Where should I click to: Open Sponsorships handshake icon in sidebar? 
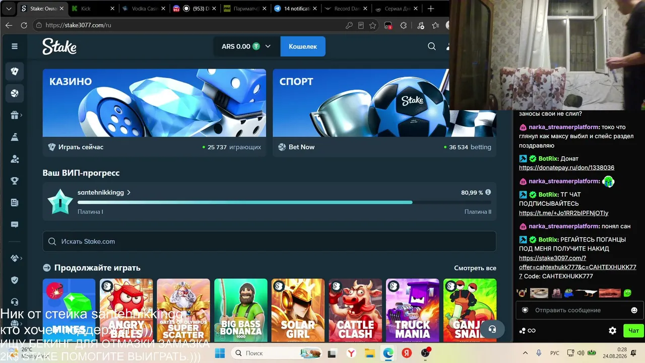point(15,258)
